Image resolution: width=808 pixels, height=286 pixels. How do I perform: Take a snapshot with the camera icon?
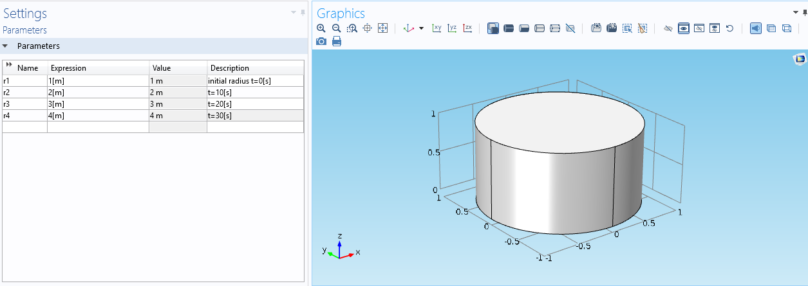321,41
